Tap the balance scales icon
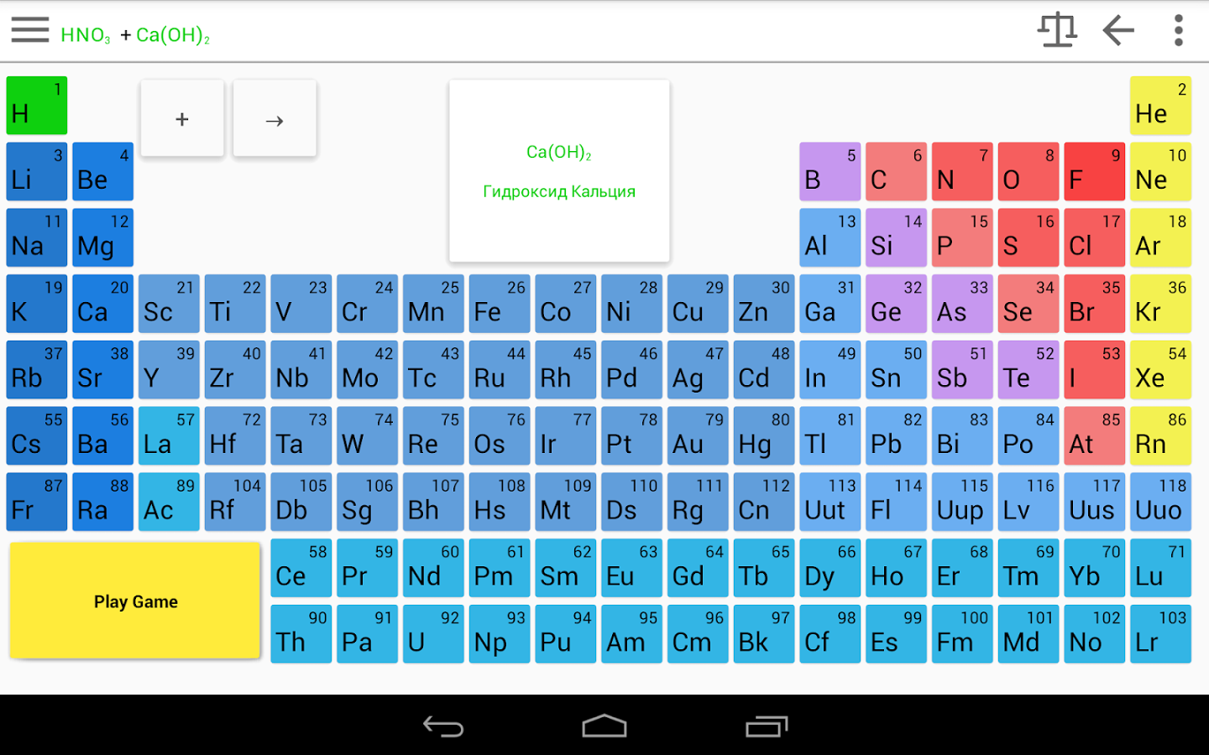Image resolution: width=1209 pixels, height=755 pixels. (1057, 30)
